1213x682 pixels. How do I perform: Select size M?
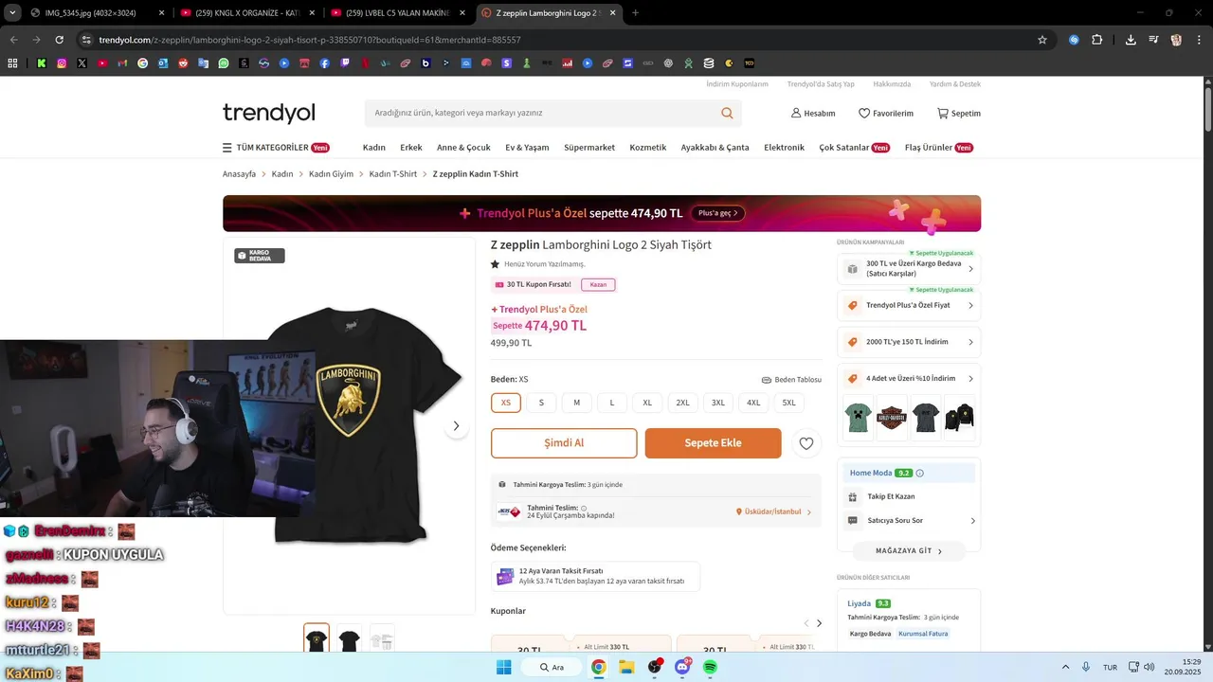pyautogui.click(x=576, y=403)
